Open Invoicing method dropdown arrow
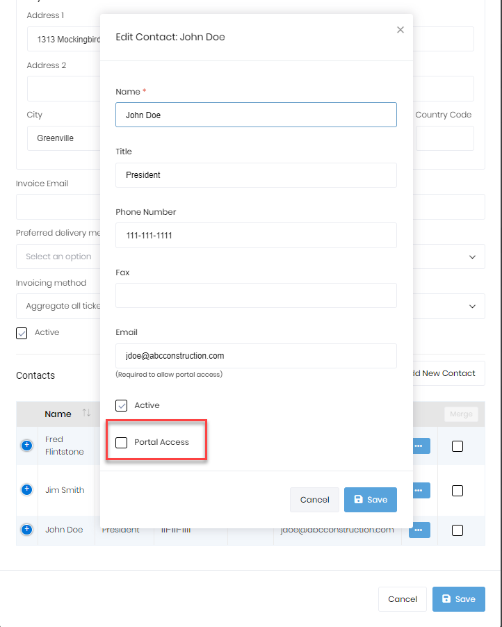The height and width of the screenshot is (627, 502). [x=472, y=307]
